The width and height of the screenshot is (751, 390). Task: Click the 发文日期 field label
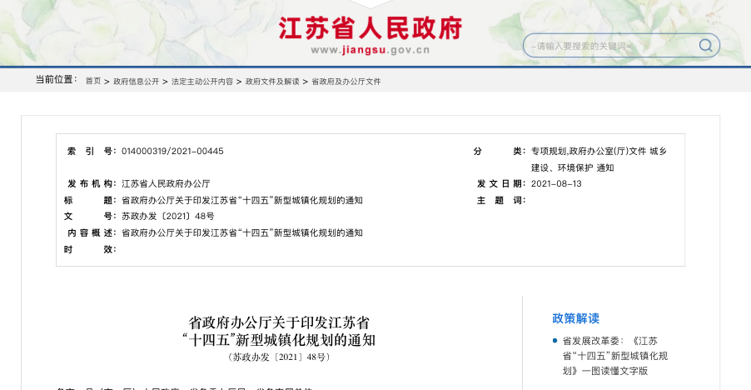(500, 183)
